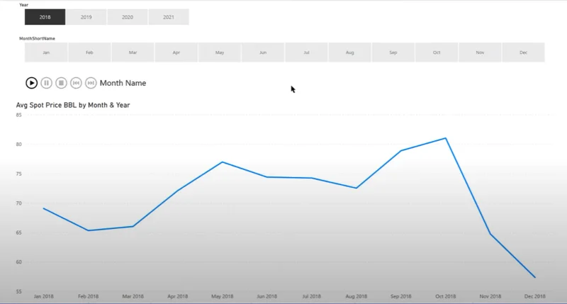Pause the month animation
Screen dimensions: 567x304
[x=46, y=83]
